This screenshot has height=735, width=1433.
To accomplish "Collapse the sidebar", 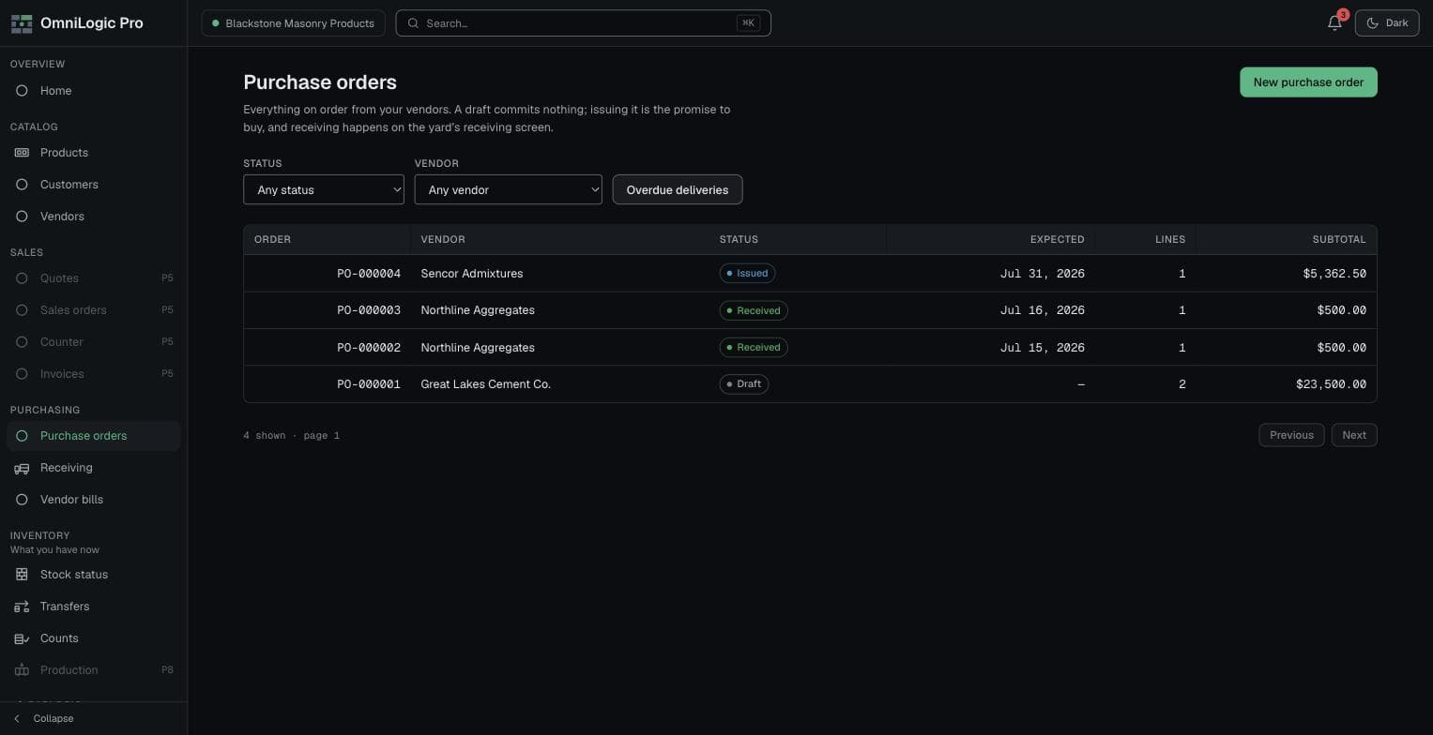I will (94, 719).
